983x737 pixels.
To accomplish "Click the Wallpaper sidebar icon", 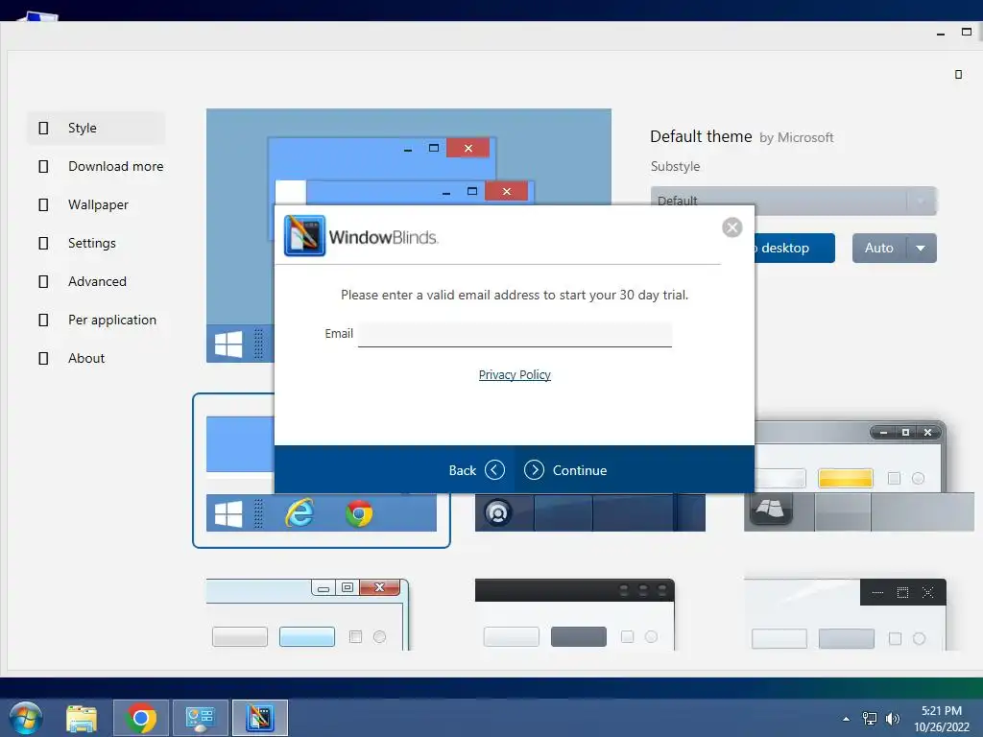I will point(43,204).
